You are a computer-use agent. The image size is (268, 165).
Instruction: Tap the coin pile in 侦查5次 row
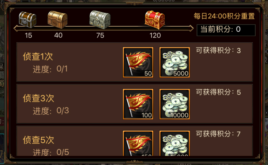coord(175,143)
